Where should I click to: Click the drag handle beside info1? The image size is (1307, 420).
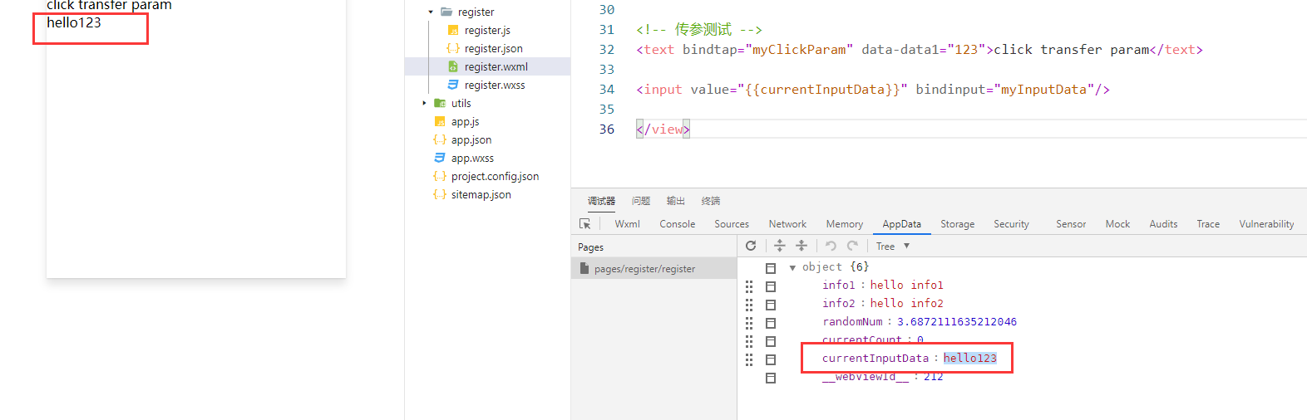(x=749, y=286)
